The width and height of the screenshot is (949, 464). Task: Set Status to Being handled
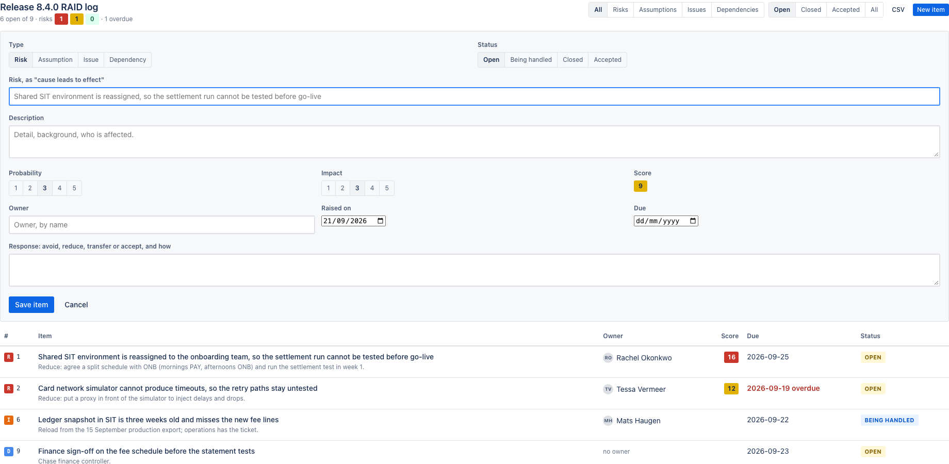pyautogui.click(x=531, y=60)
